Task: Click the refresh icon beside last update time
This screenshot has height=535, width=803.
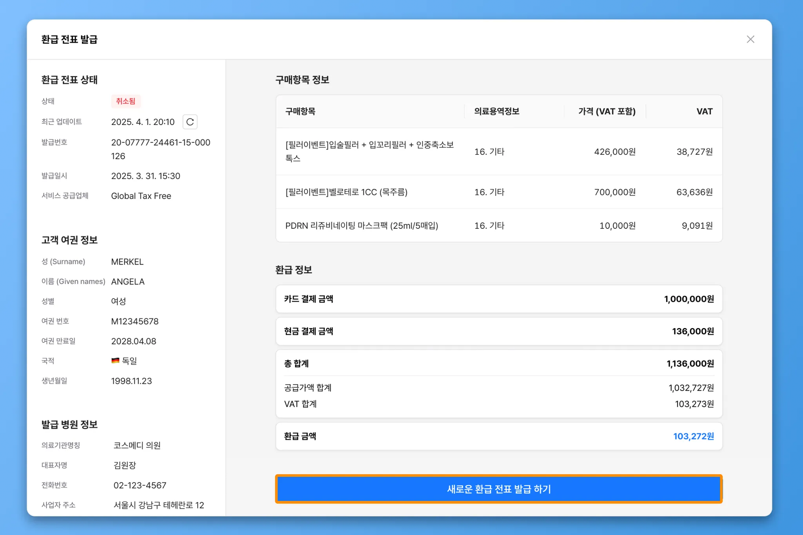Action: point(190,122)
